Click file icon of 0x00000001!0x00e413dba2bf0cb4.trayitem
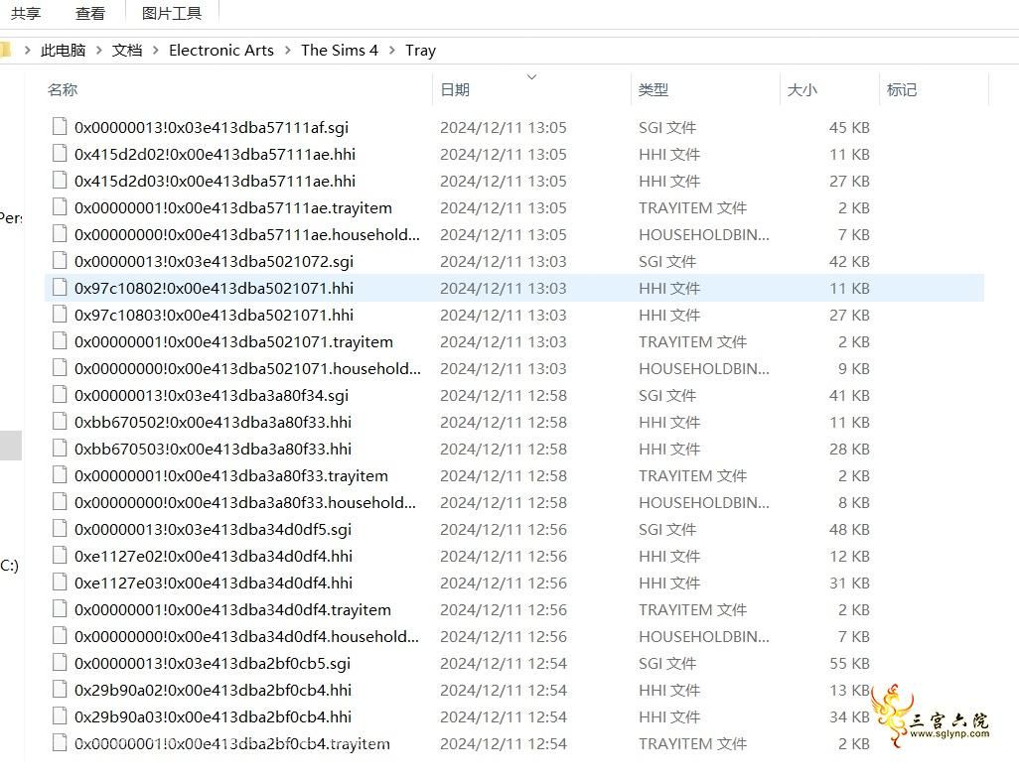Screen dimensions: 1019x778 (x=60, y=743)
